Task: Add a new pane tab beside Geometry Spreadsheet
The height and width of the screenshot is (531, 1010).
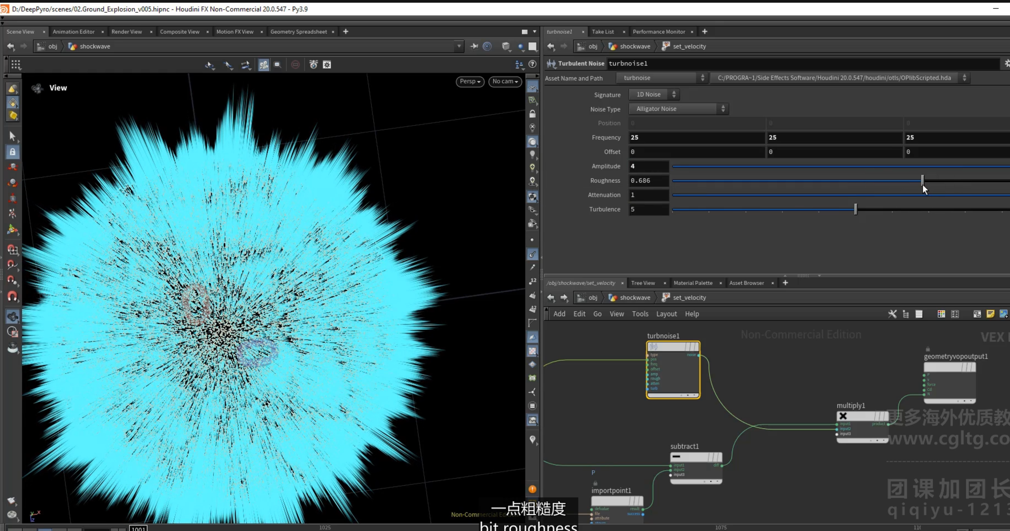Action: [x=345, y=31]
